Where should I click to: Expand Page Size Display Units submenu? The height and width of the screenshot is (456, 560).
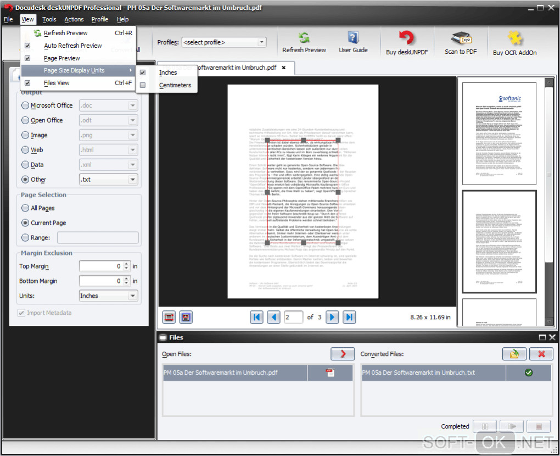pyautogui.click(x=78, y=70)
